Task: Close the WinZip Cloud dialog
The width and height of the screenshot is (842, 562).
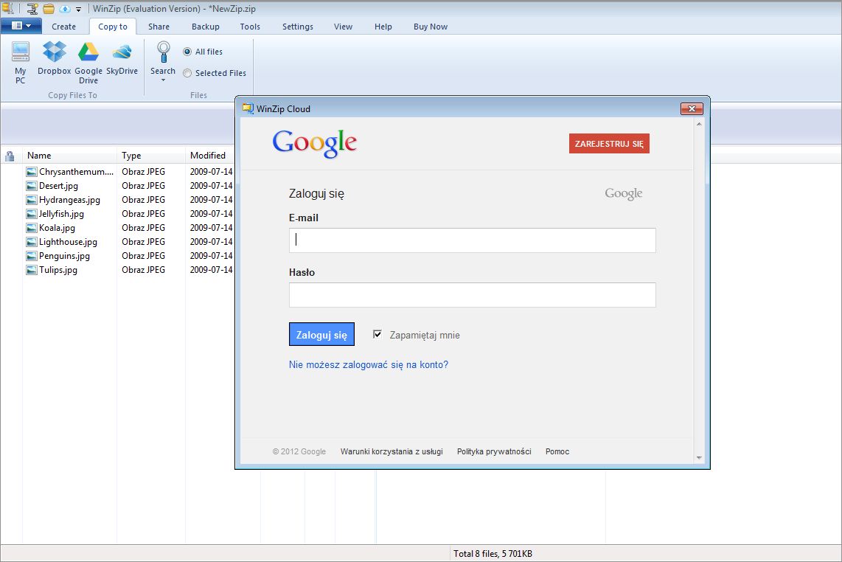Action: (692, 108)
